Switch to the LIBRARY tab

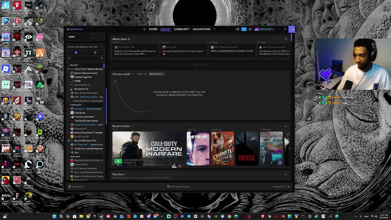pos(166,29)
